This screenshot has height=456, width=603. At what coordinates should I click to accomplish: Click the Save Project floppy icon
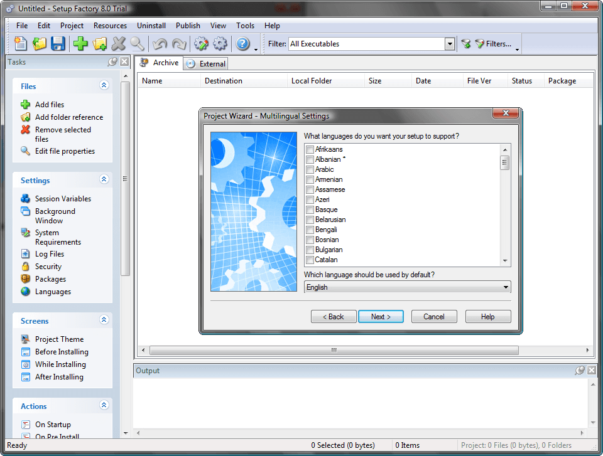coord(58,44)
